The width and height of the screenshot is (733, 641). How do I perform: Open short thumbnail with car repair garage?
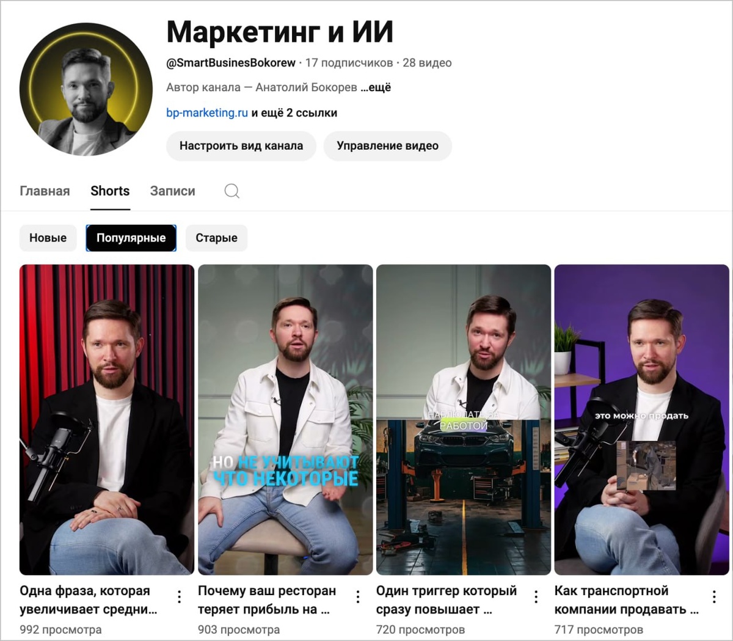coord(464,420)
